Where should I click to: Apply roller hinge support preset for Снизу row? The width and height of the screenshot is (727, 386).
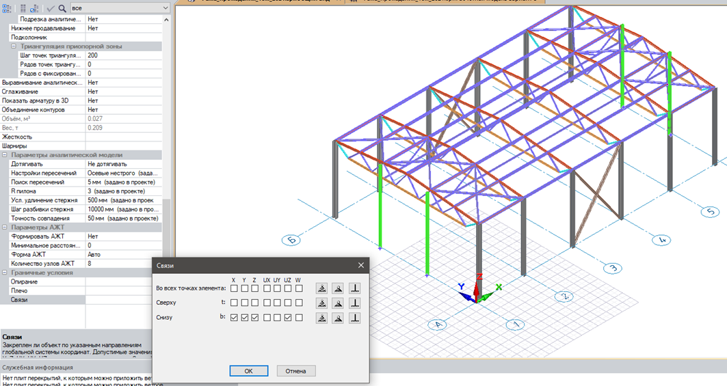coord(321,318)
